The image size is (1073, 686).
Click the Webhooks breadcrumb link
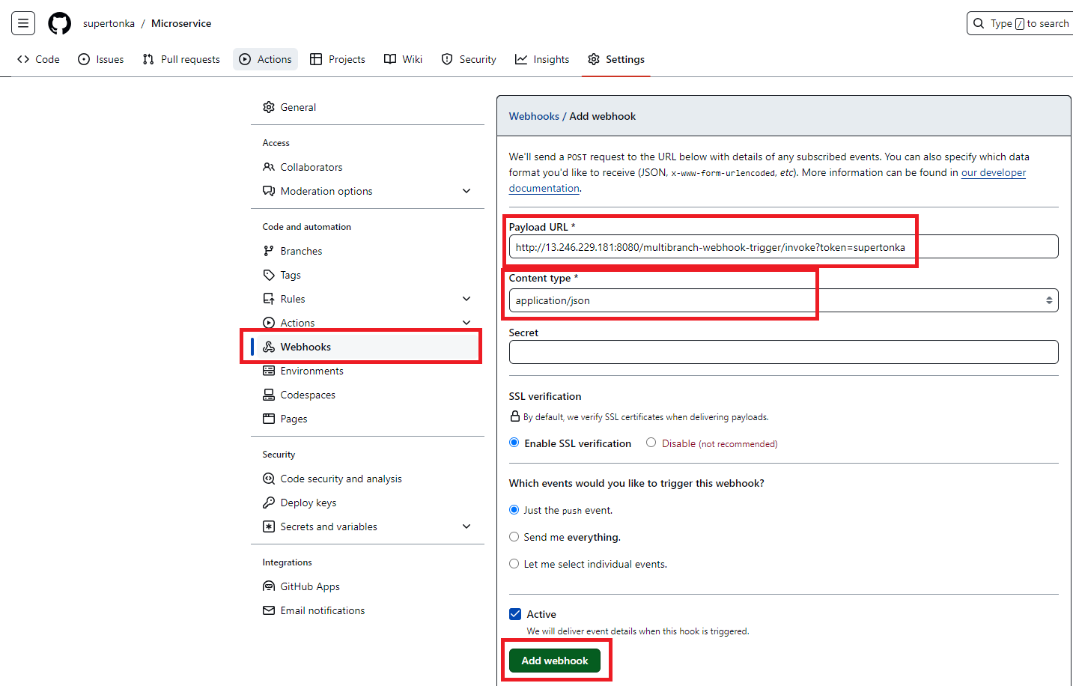tap(534, 116)
